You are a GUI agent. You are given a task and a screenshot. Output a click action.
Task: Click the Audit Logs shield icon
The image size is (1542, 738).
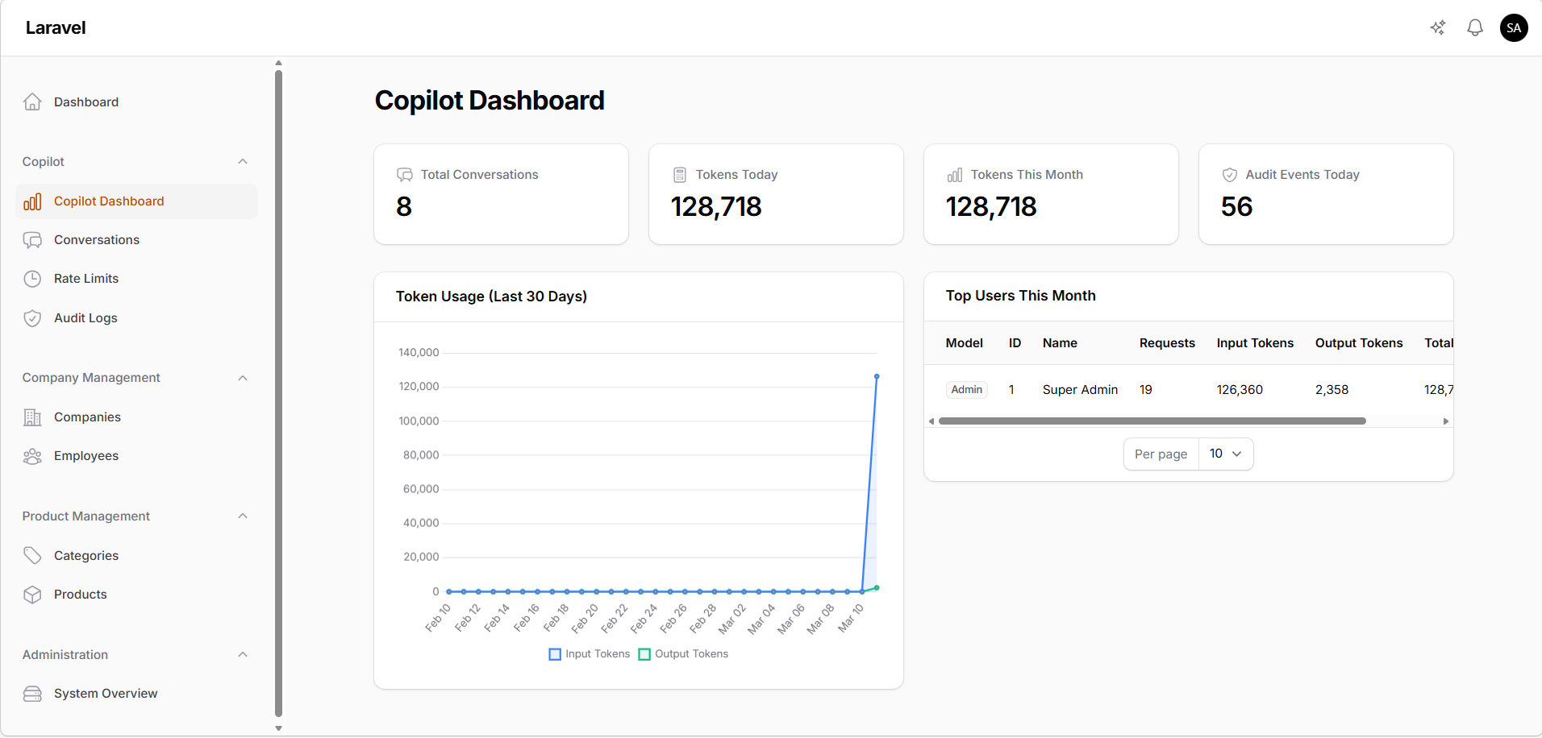[32, 318]
